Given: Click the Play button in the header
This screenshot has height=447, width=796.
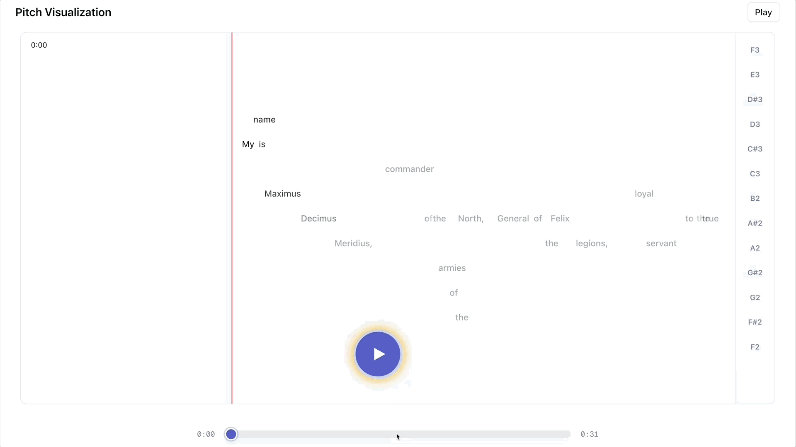Looking at the screenshot, I should click(763, 12).
